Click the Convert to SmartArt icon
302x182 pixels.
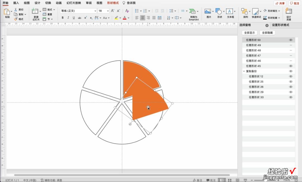point(192,11)
